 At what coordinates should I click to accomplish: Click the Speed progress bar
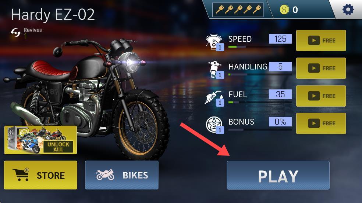260,47
